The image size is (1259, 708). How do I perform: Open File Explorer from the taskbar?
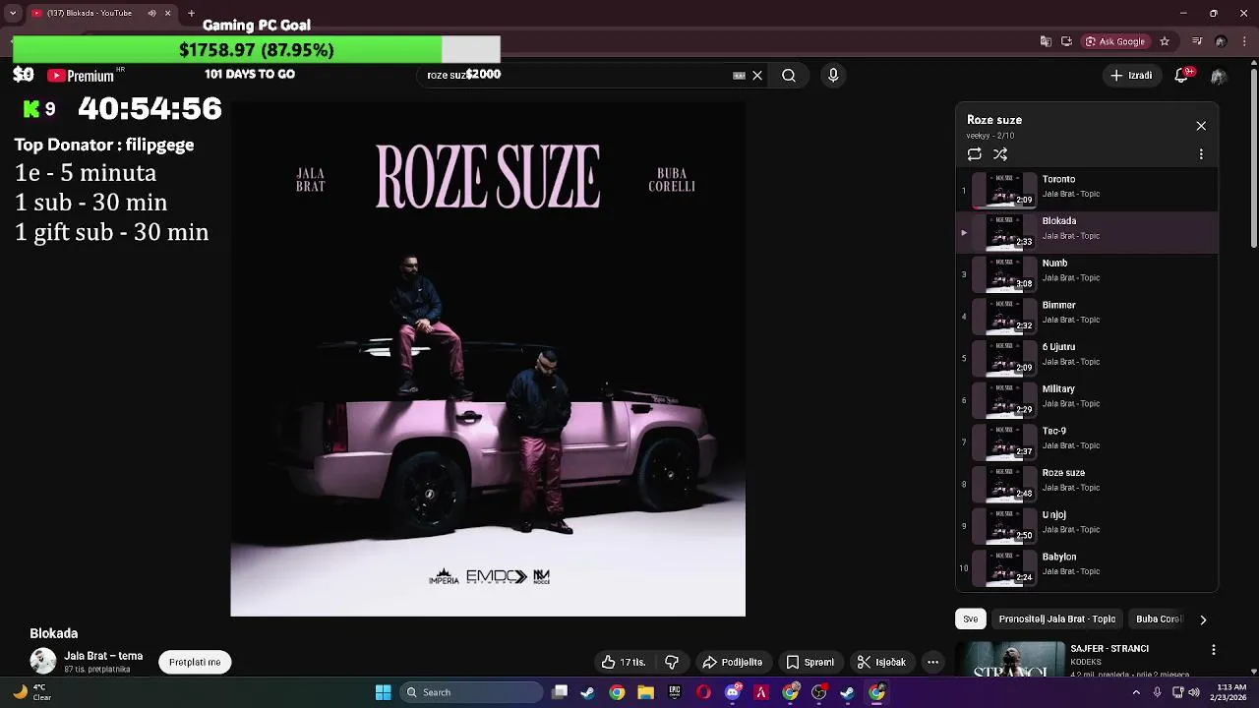coord(645,692)
